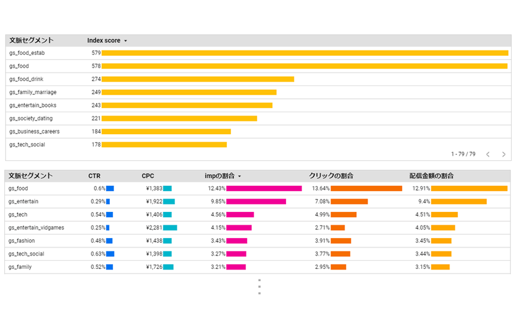Select the gs_food_estab row

click(27, 53)
